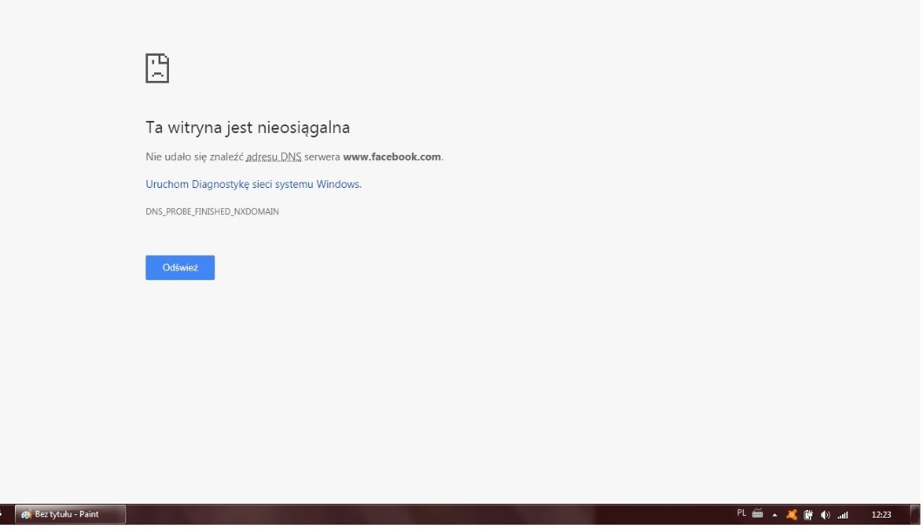
Task: Click the Show desktop strip beside the clock
Action: [x=917, y=514]
